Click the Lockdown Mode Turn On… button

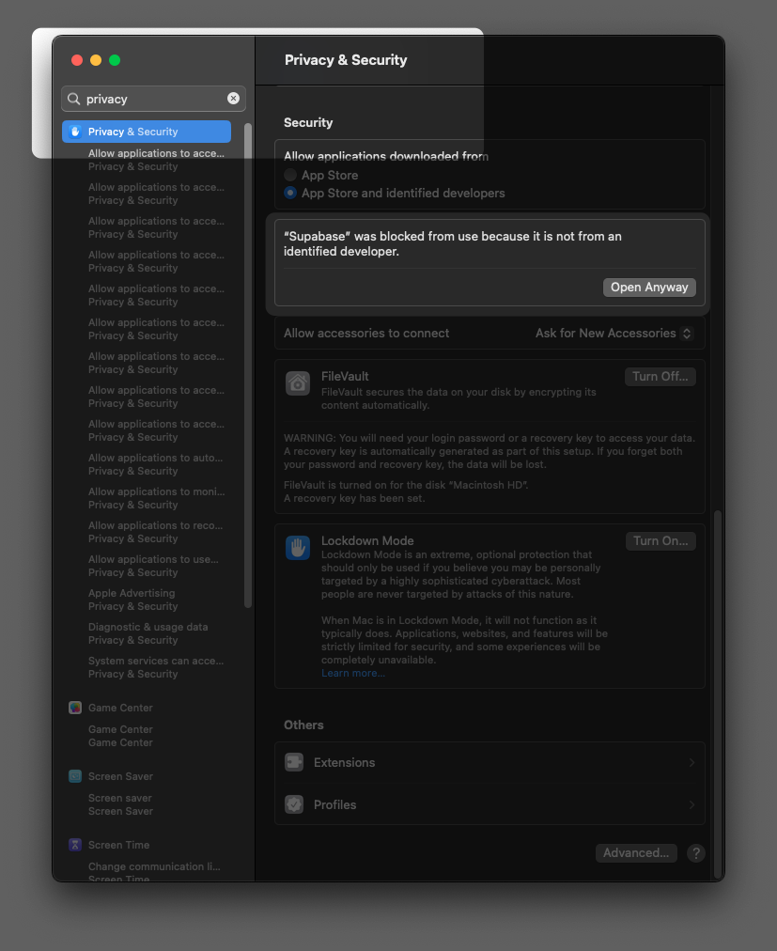point(660,541)
